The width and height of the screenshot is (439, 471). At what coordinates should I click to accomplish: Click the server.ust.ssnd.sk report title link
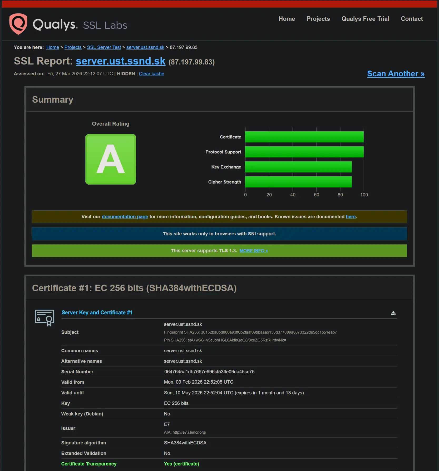click(121, 61)
